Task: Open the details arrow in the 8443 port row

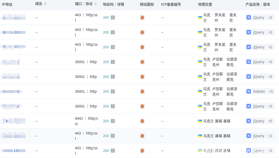Action: (113, 121)
